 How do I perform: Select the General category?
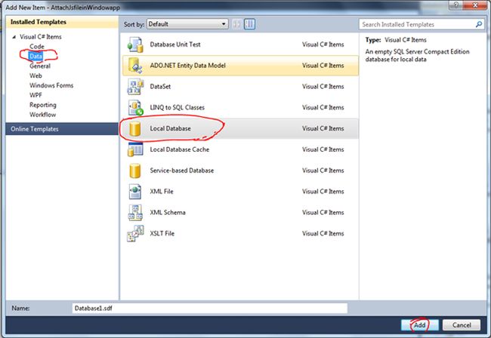40,66
